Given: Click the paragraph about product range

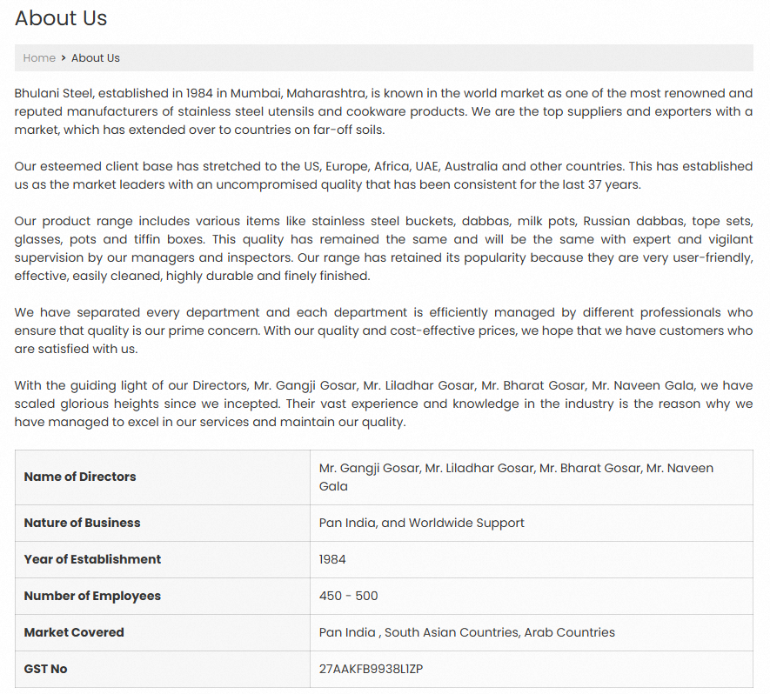Looking at the screenshot, I should pyautogui.click(x=384, y=249).
